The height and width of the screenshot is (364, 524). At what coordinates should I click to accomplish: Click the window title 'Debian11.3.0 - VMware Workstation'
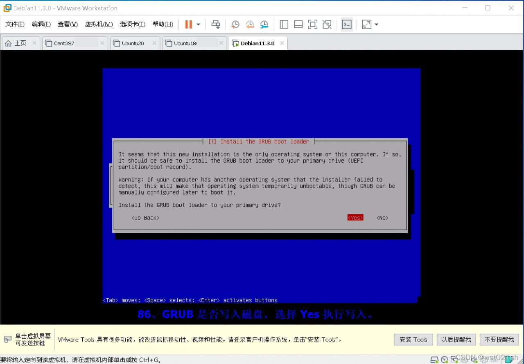pos(65,8)
